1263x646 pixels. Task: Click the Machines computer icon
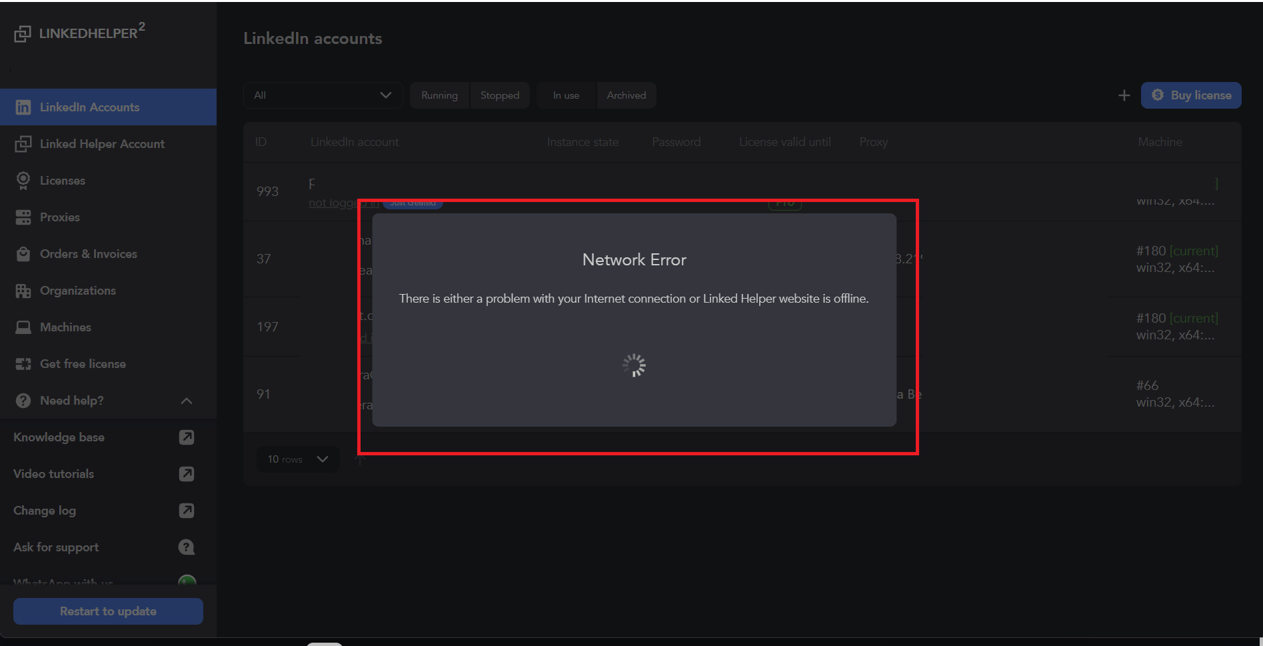(23, 327)
